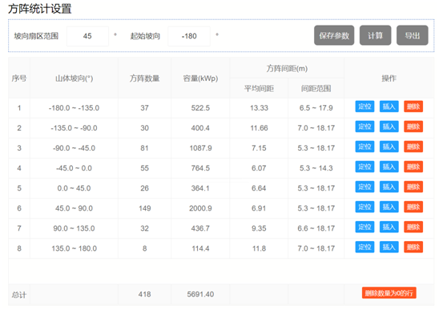Viewport: 439px width, 310px height.
Task: Click 插入 for row 45.0 ~ 90.0
Action: 389,207
